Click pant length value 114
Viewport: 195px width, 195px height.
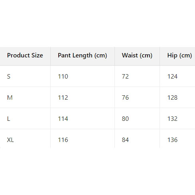(x=63, y=119)
